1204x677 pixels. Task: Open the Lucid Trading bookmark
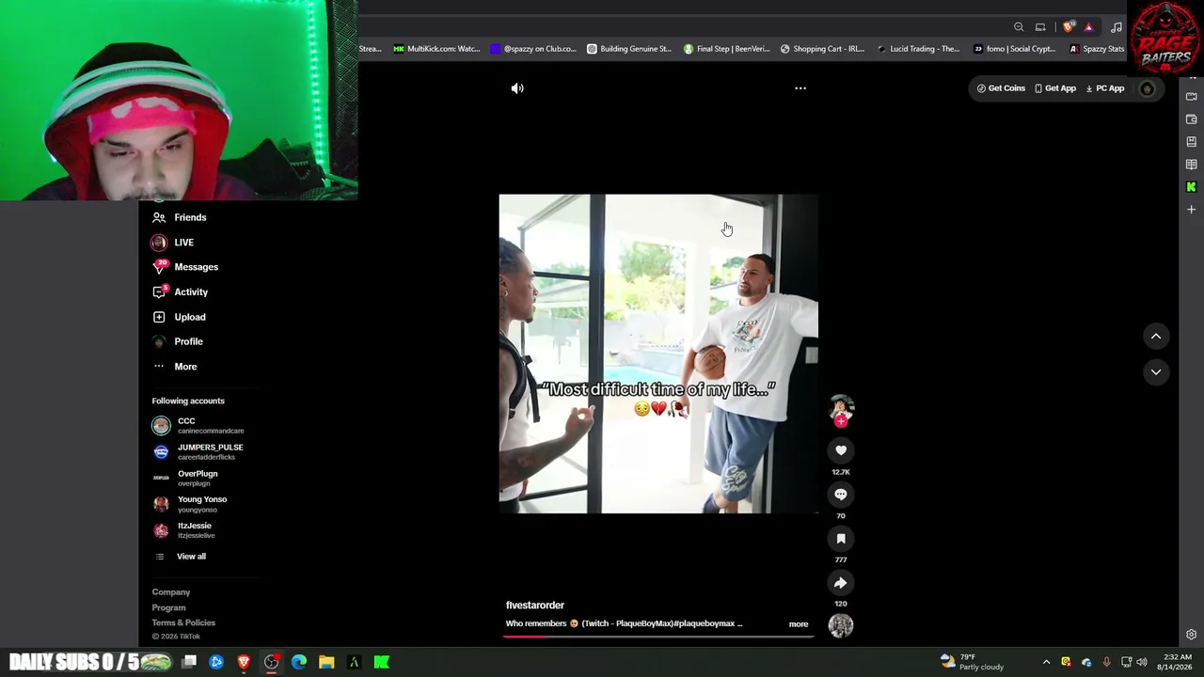tap(919, 49)
